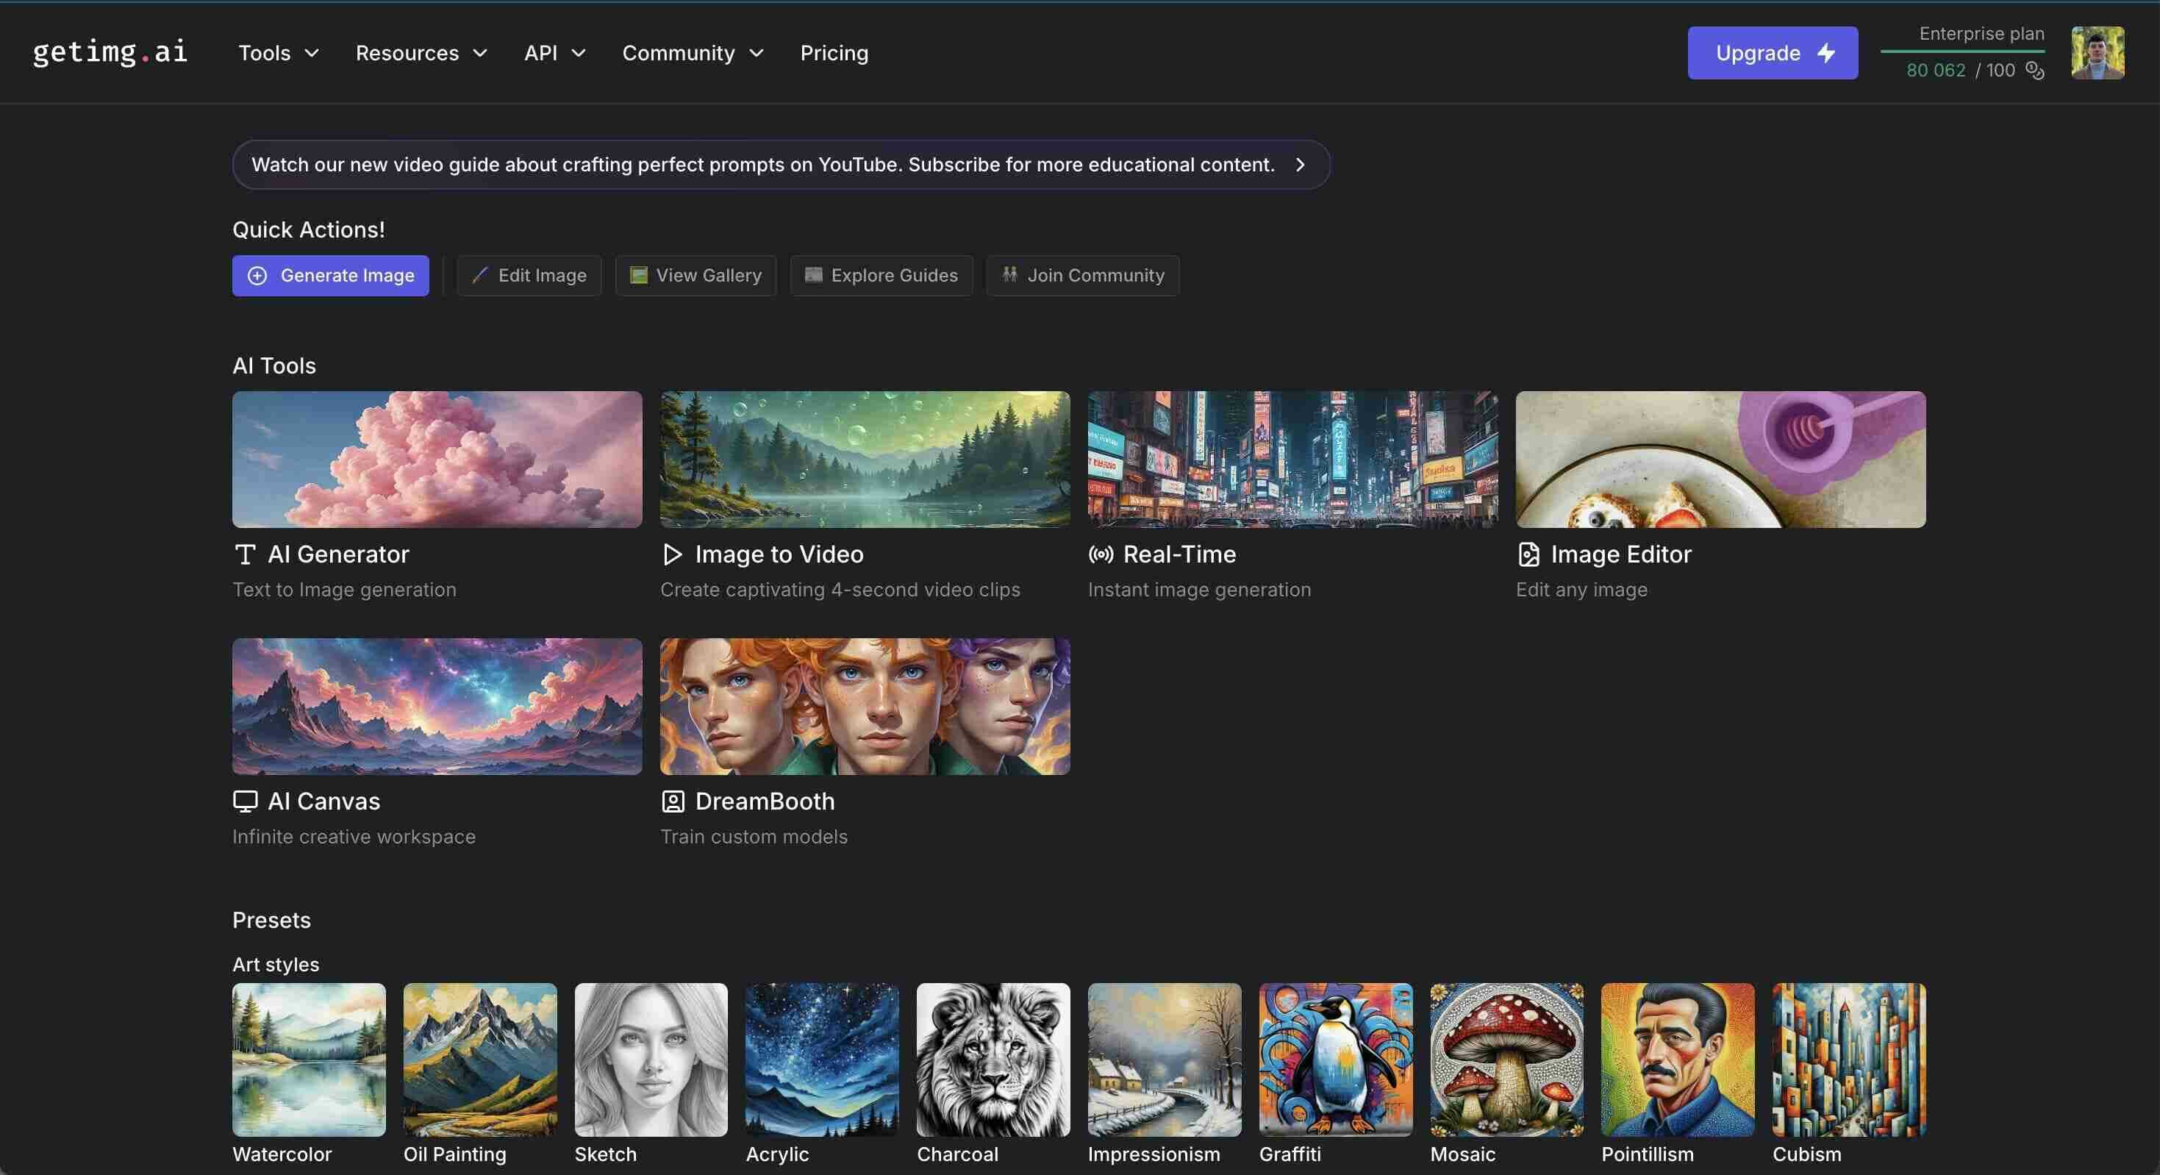Click the getimg.ai logo
Screen dimensions: 2160x1175
click(x=110, y=53)
